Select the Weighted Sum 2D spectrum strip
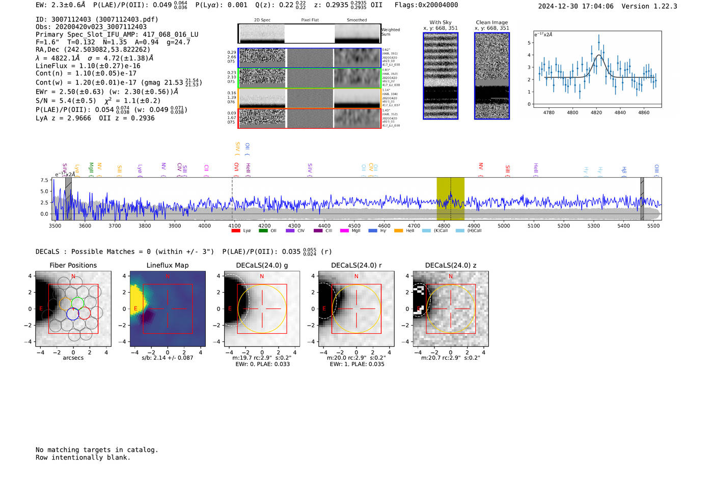Screen dimensions: 713x485 (x=309, y=34)
